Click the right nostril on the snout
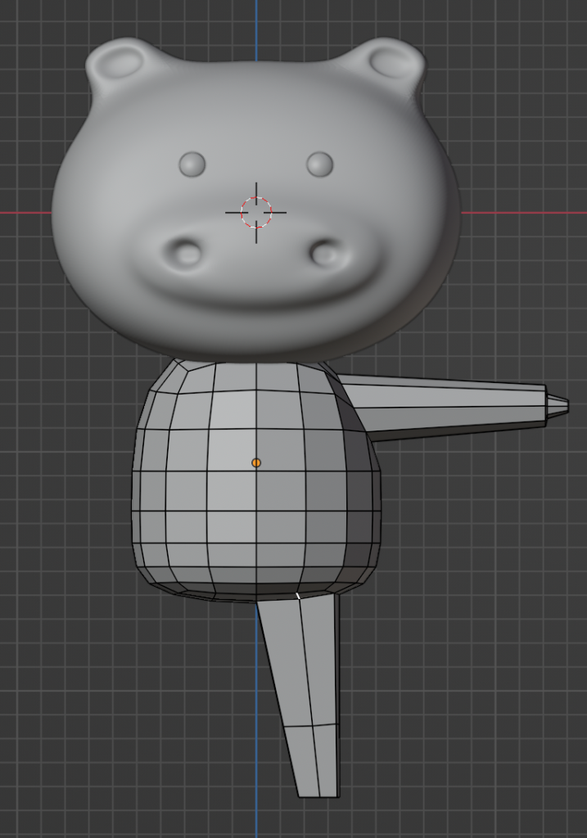The width and height of the screenshot is (587, 838). point(327,253)
